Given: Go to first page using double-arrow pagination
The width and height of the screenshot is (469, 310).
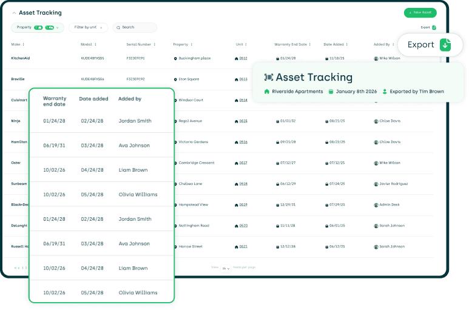Looking at the screenshot, I should pyautogui.click(x=15, y=268).
